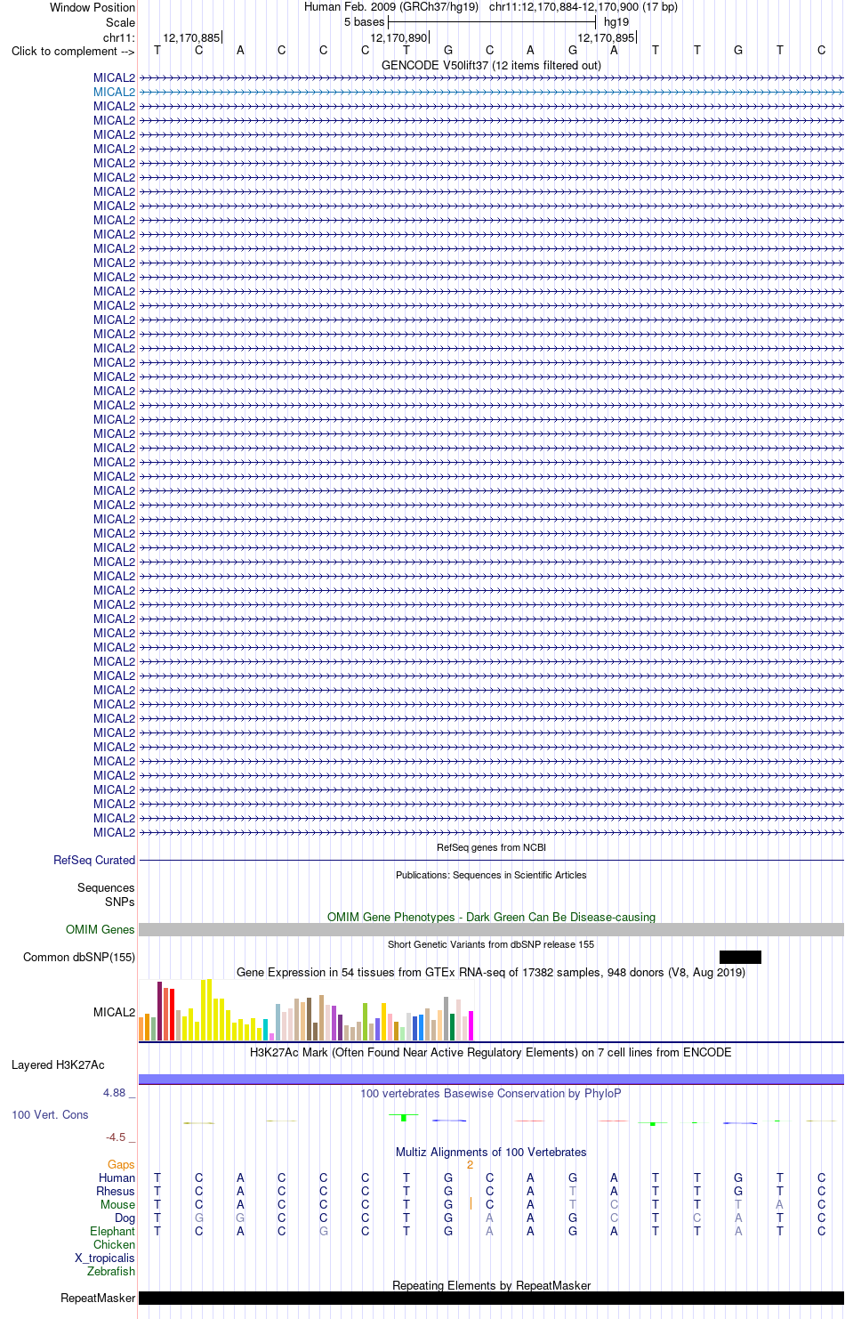
Task: Click the Elephant alignment row label
Action: tap(112, 1231)
